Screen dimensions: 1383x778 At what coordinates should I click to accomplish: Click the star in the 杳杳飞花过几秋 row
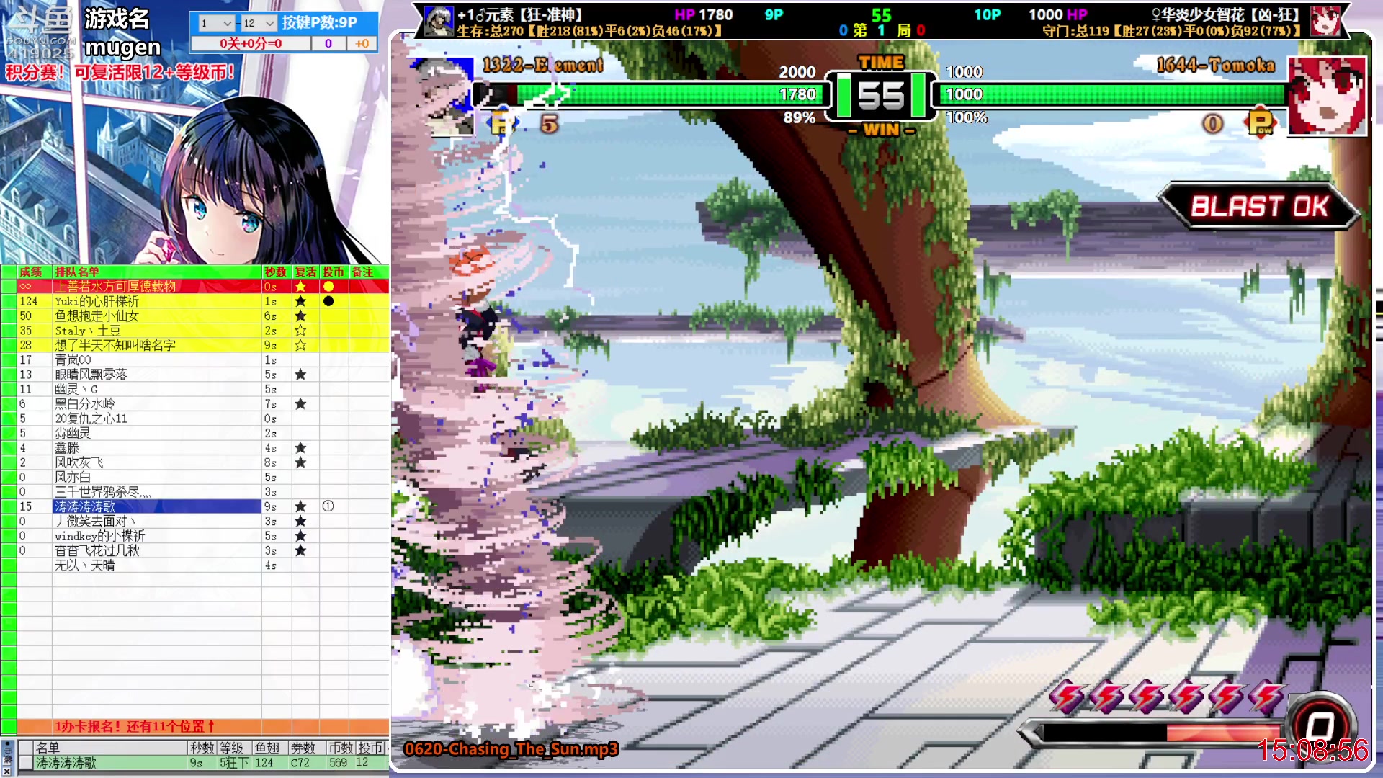tap(300, 550)
